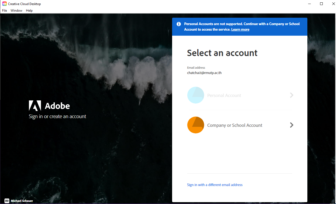Click the Email address field label
The image size is (336, 204).
pos(196,68)
